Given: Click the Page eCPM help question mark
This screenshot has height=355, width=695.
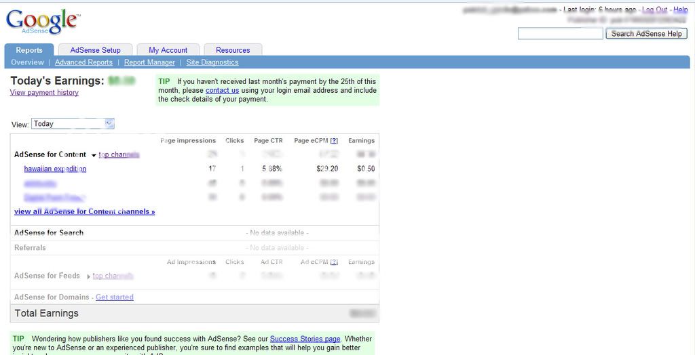Looking at the screenshot, I should click(334, 141).
